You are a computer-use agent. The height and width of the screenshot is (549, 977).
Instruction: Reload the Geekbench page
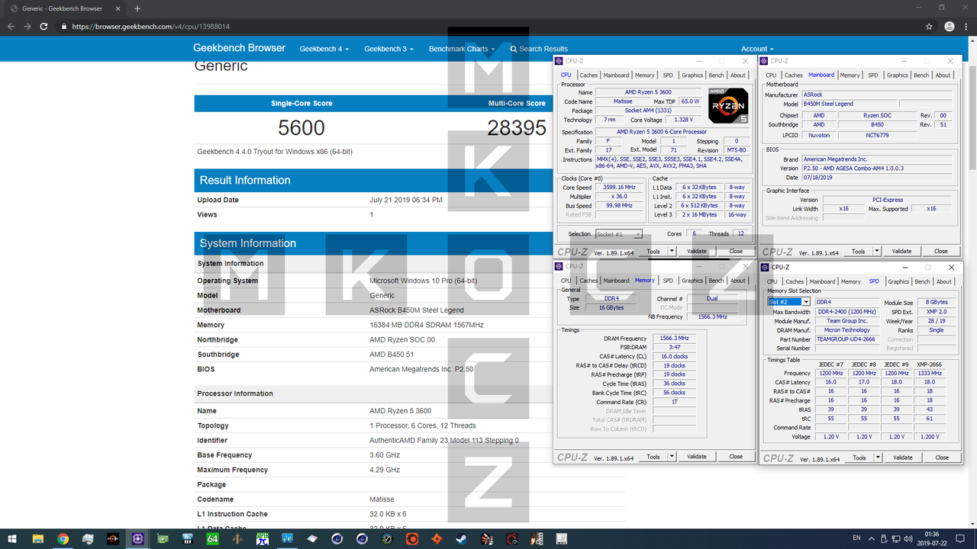pyautogui.click(x=44, y=26)
